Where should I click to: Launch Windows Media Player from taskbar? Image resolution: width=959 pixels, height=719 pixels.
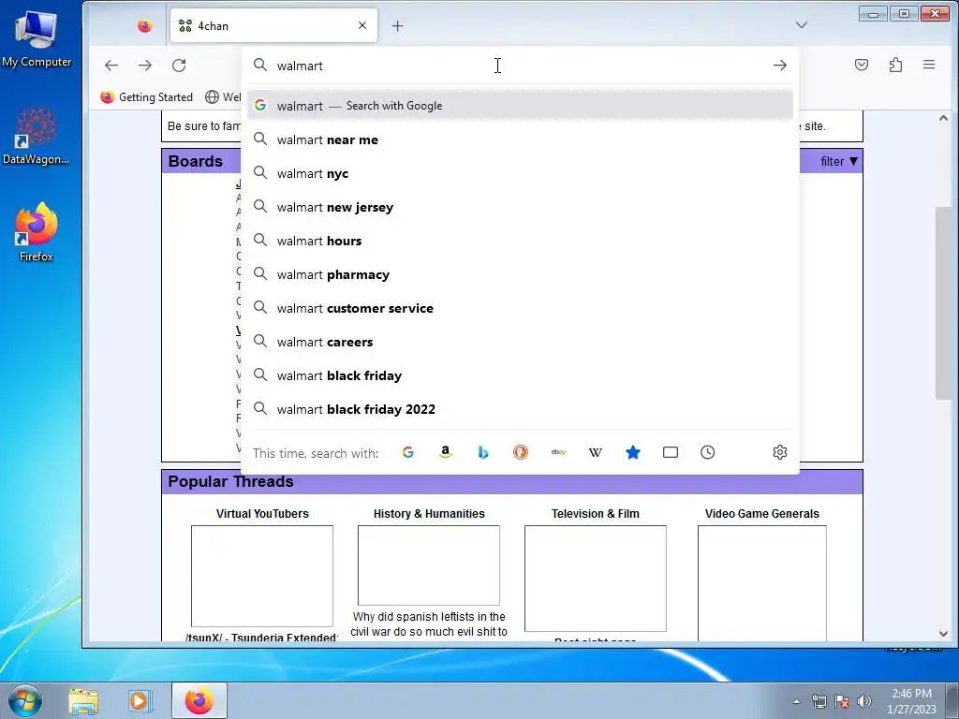(139, 700)
